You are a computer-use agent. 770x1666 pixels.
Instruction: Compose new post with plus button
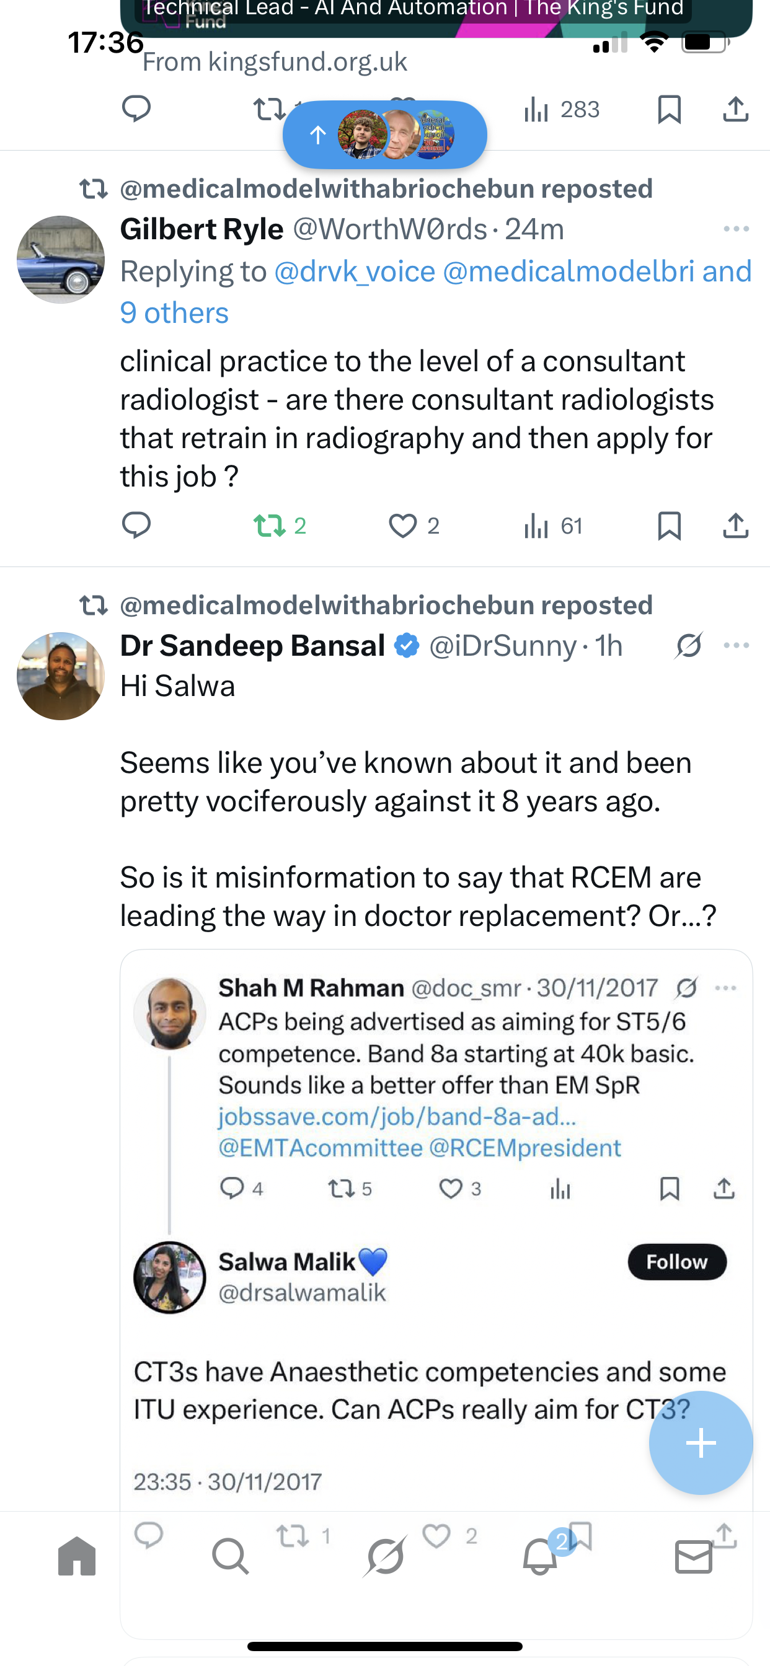[701, 1443]
